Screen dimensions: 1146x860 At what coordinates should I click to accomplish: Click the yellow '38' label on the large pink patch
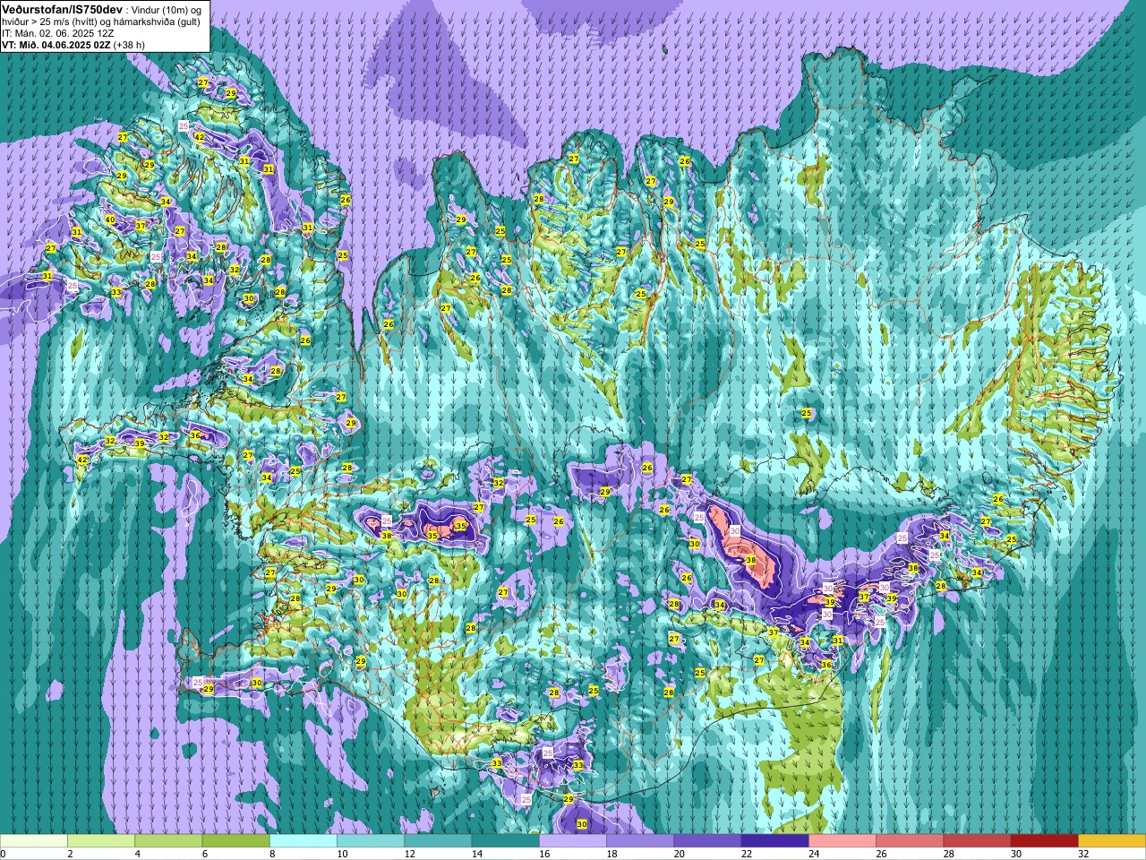pos(751,561)
